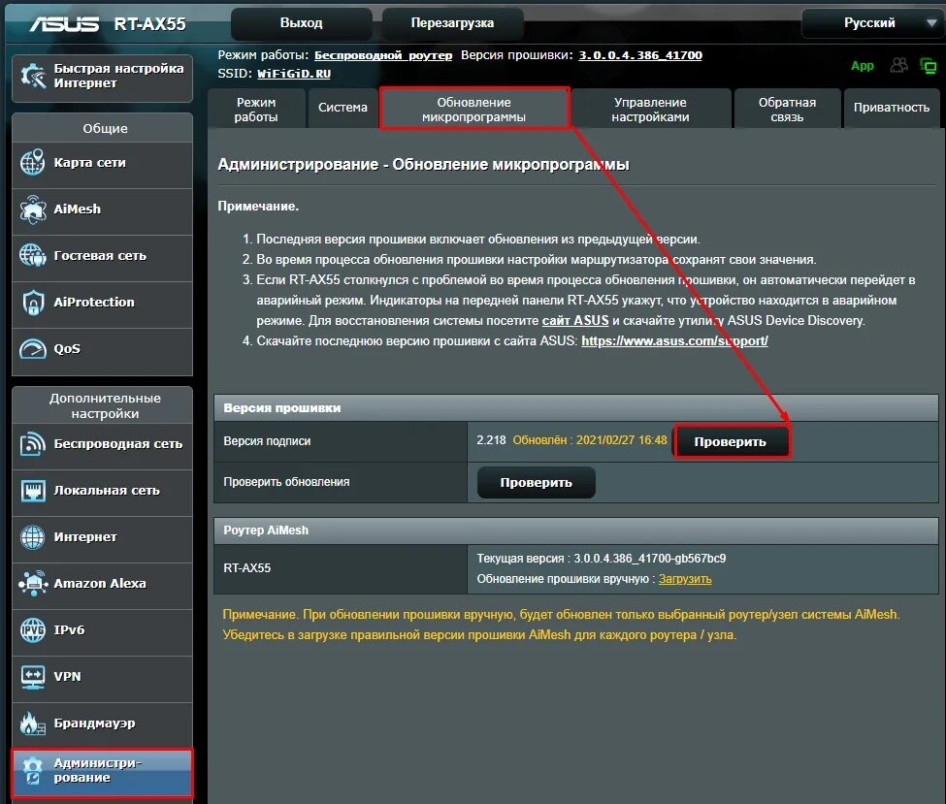This screenshot has height=804, width=946.
Task: Select Локальная сеть menu label
Action: tap(107, 491)
